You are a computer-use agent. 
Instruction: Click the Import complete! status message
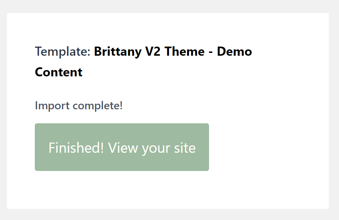pos(79,105)
